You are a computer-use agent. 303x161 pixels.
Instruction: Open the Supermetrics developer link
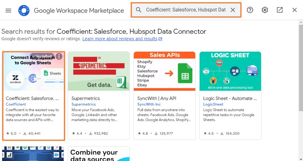84,104
